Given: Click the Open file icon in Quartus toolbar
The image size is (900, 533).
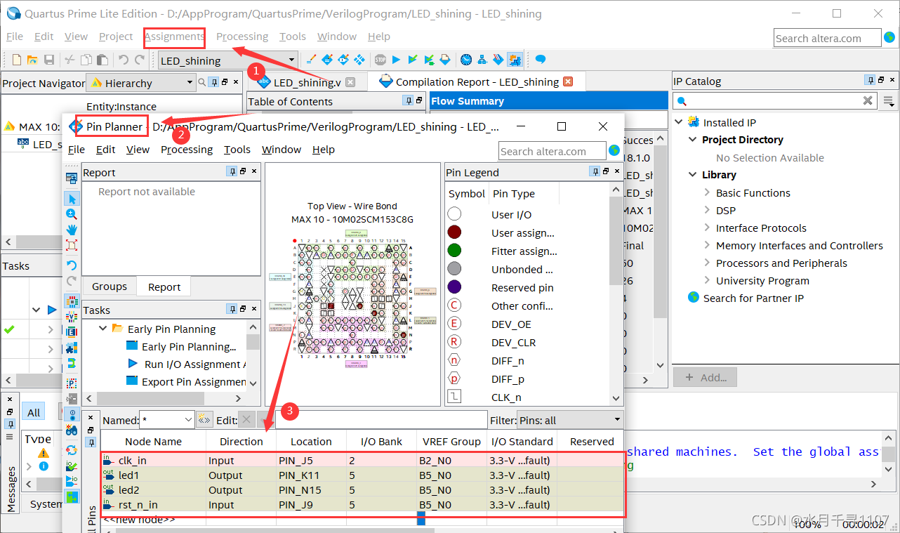Looking at the screenshot, I should coord(33,60).
